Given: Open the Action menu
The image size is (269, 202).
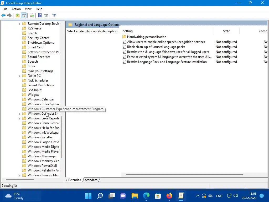Looking at the screenshot, I should [16, 9].
